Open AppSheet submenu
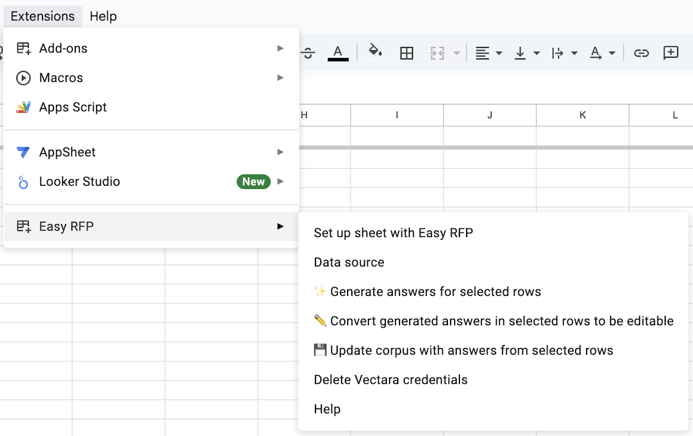This screenshot has width=693, height=436. tap(151, 152)
